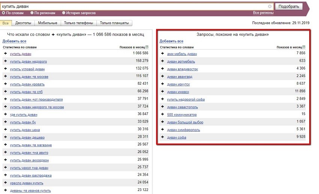The height and width of the screenshot is (194, 319).
Task: Open the "диваны +в иванов купить" link
Action: [30, 191]
